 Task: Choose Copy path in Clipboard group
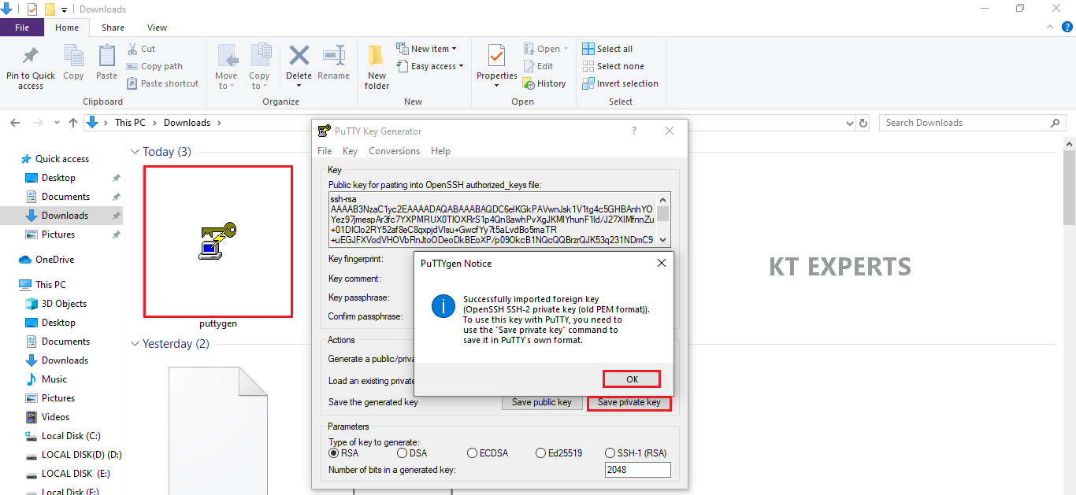[x=154, y=66]
